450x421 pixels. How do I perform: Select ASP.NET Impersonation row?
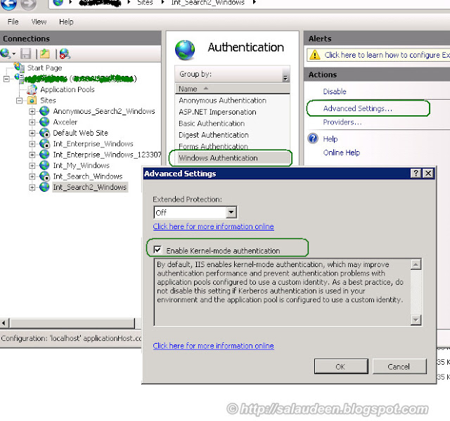[233, 112]
